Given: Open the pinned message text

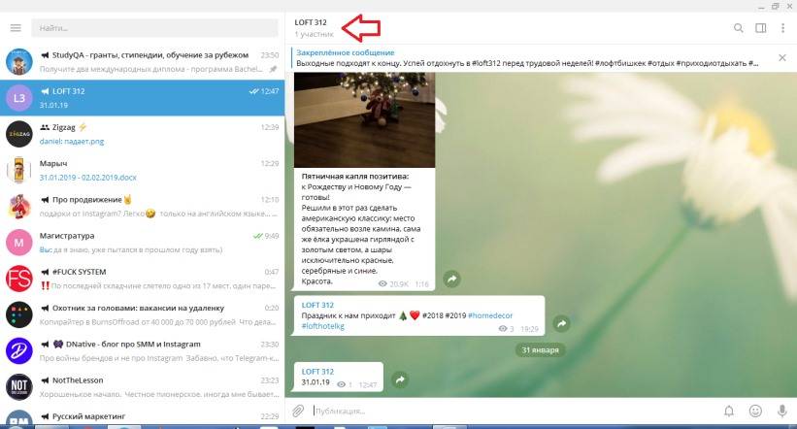Looking at the screenshot, I should click(x=524, y=63).
